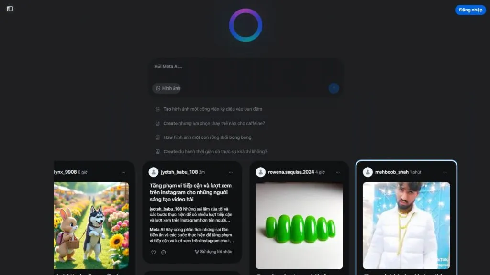Click rowena.saquisa.2024 profile avatar
The width and height of the screenshot is (490, 275).
click(261, 172)
